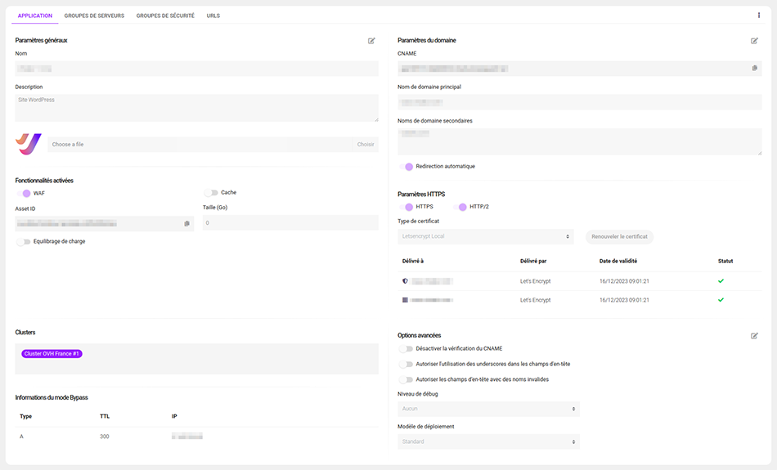777x470 pixels.
Task: Copy the CNAME value
Action: click(754, 69)
